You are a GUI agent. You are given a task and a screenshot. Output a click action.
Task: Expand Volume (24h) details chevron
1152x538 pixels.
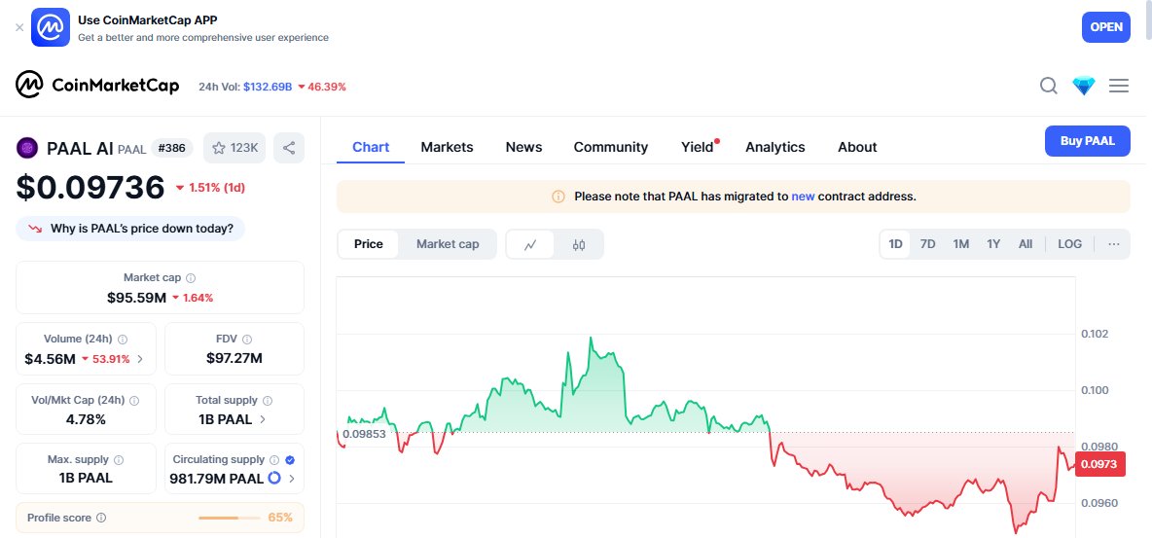[140, 359]
